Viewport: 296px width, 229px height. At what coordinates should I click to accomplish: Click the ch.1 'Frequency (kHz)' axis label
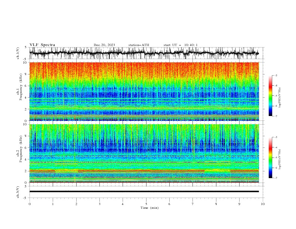pyautogui.click(x=21, y=87)
